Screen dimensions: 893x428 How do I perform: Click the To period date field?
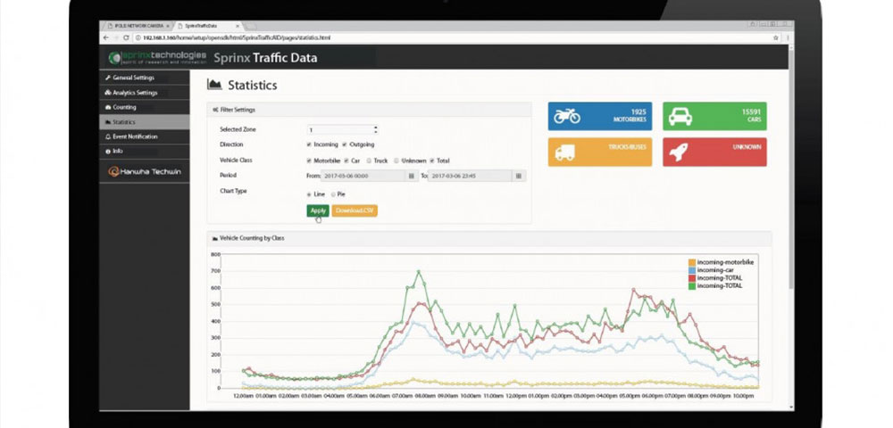(470, 177)
